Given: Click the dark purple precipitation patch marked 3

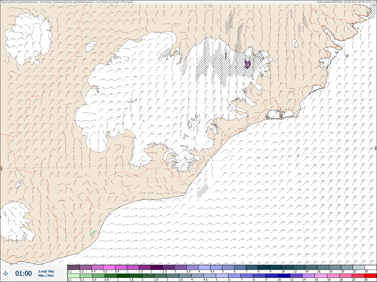Looking at the screenshot, I should [248, 64].
